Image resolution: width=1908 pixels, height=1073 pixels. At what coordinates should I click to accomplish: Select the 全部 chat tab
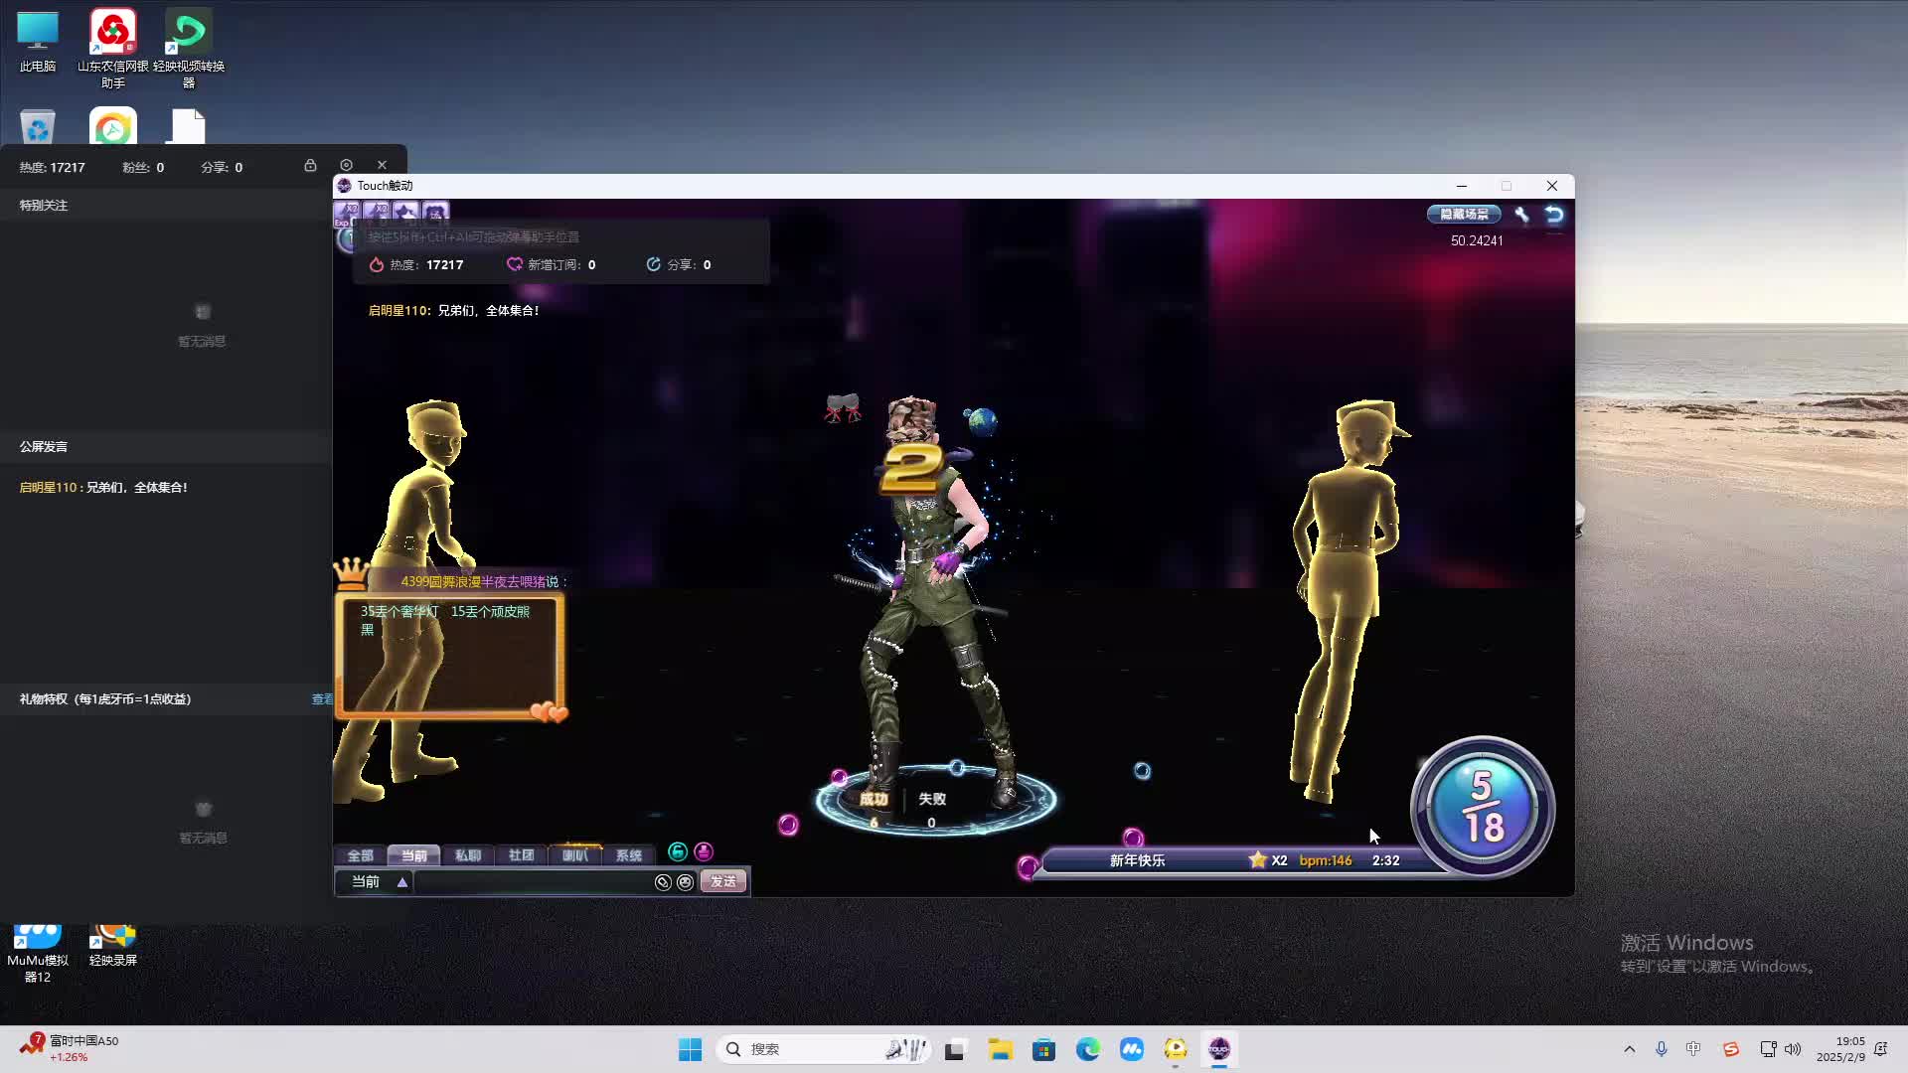coord(360,855)
